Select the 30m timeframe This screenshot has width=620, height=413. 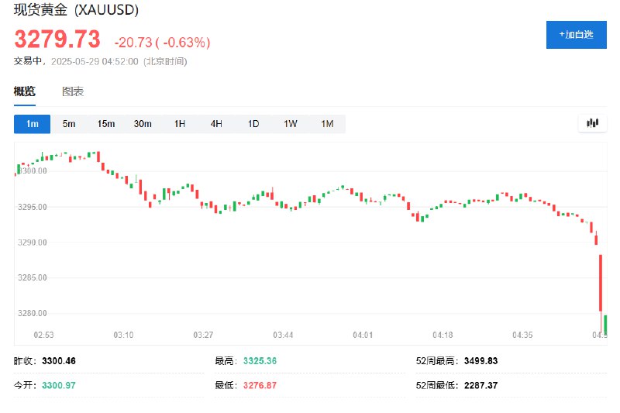click(x=143, y=124)
